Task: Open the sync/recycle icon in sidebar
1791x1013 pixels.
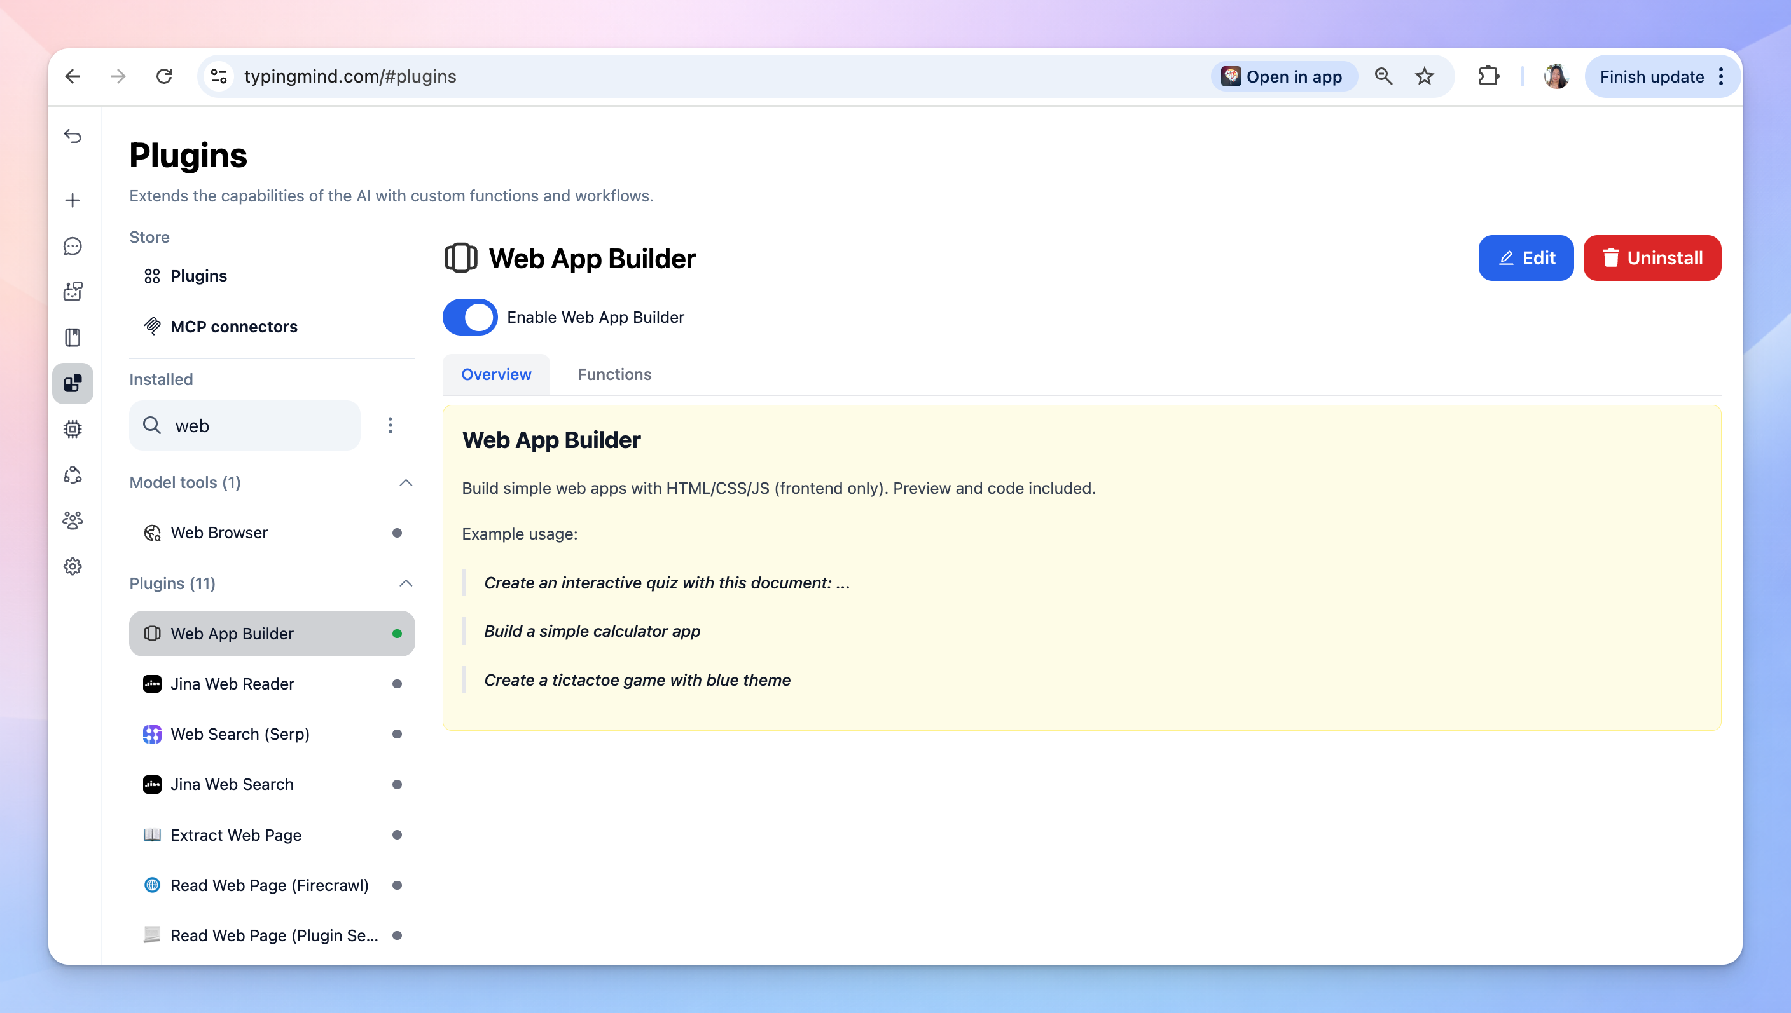Action: click(x=73, y=475)
